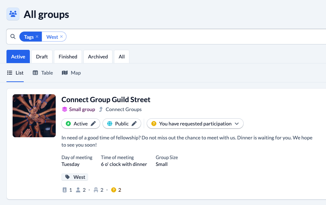Click the Connect Groups parent link
This screenshot has width=326, height=205.
point(124,109)
